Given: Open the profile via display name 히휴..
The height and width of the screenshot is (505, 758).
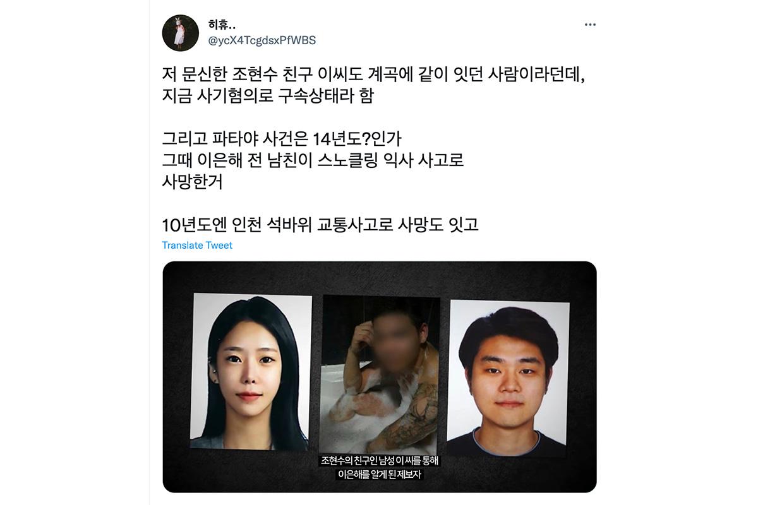Looking at the screenshot, I should pyautogui.click(x=222, y=25).
